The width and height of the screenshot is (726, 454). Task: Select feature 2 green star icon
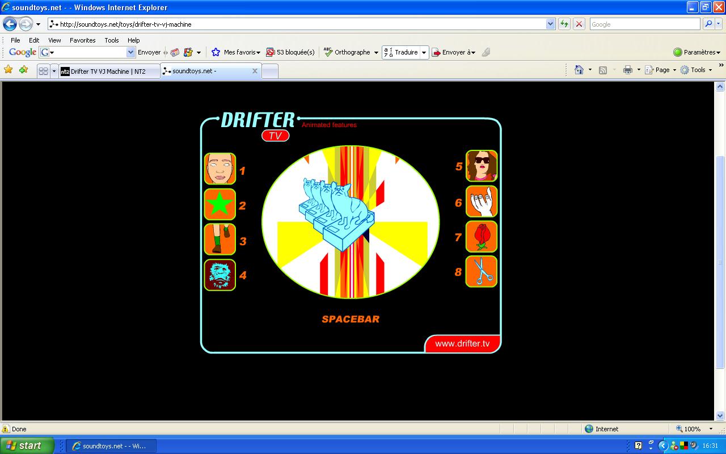(x=220, y=204)
